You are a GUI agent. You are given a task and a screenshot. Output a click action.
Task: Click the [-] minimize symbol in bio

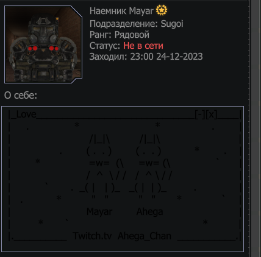click(x=200, y=114)
